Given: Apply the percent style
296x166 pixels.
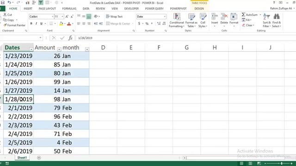Looking at the screenshot, I should 147,24.
